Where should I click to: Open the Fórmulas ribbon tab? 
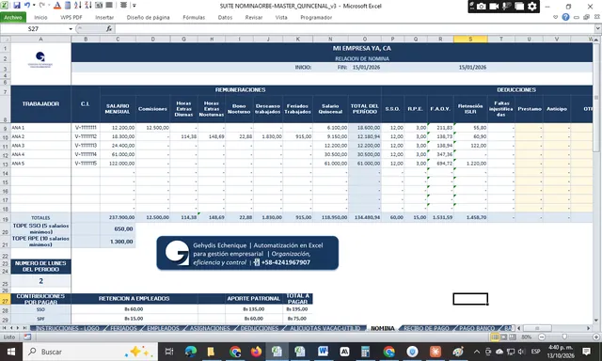(194, 17)
